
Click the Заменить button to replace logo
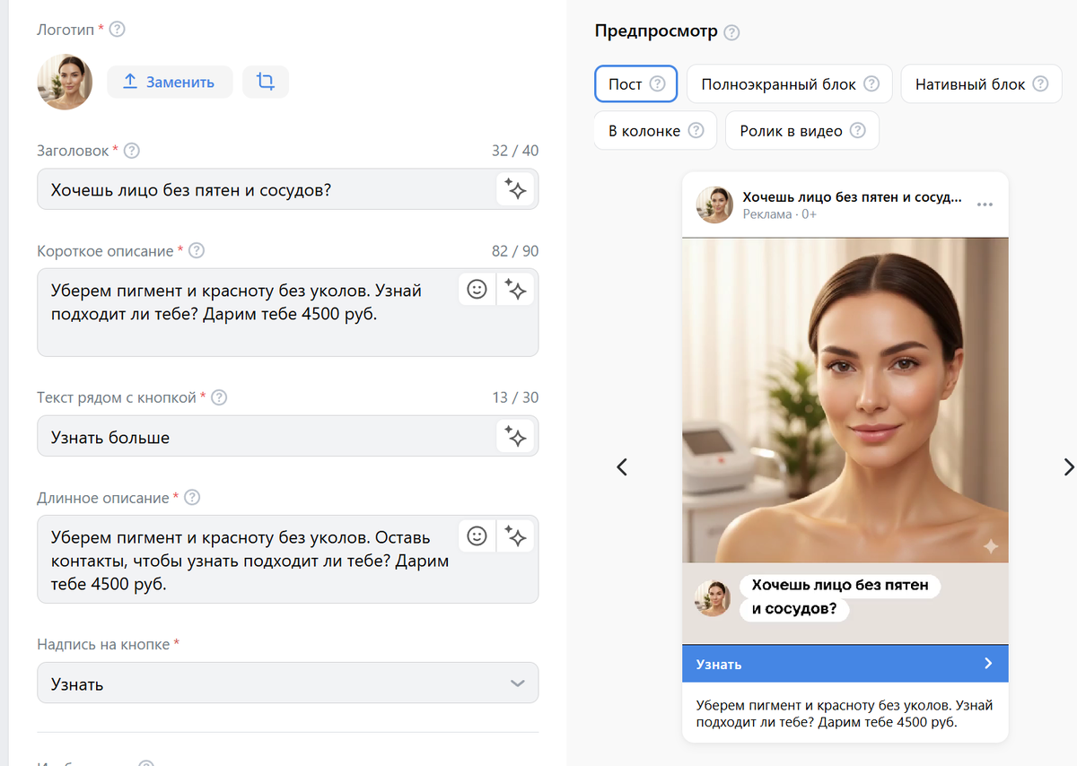pos(170,82)
